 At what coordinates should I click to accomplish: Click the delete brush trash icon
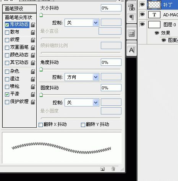coord(113,169)
